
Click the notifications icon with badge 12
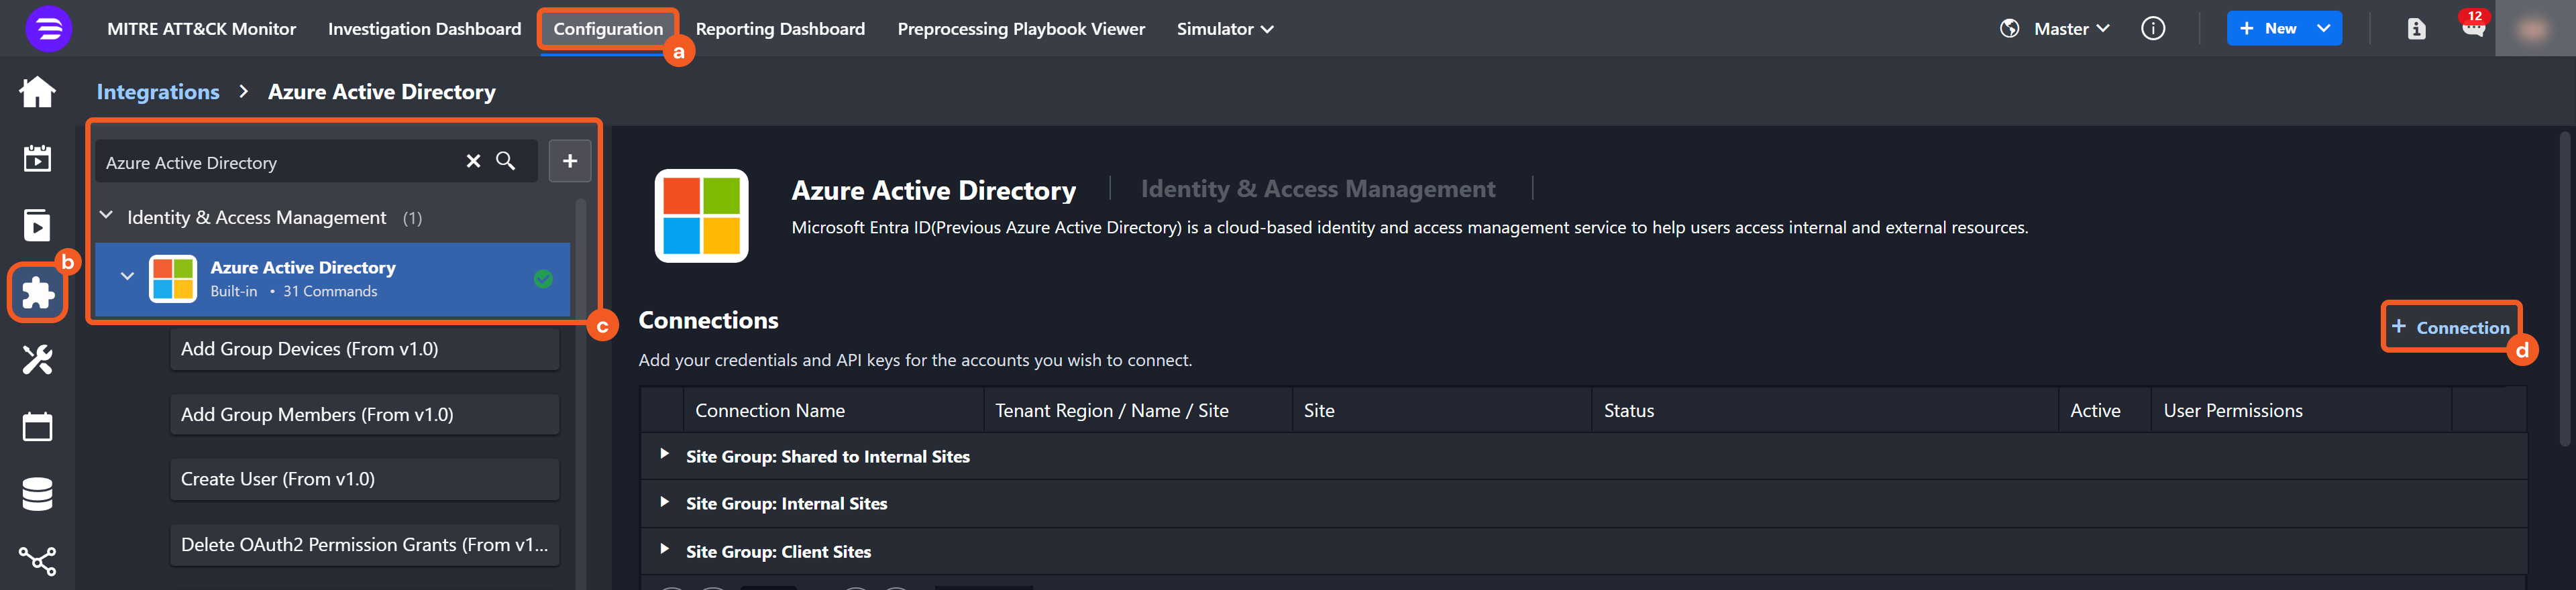click(2472, 28)
